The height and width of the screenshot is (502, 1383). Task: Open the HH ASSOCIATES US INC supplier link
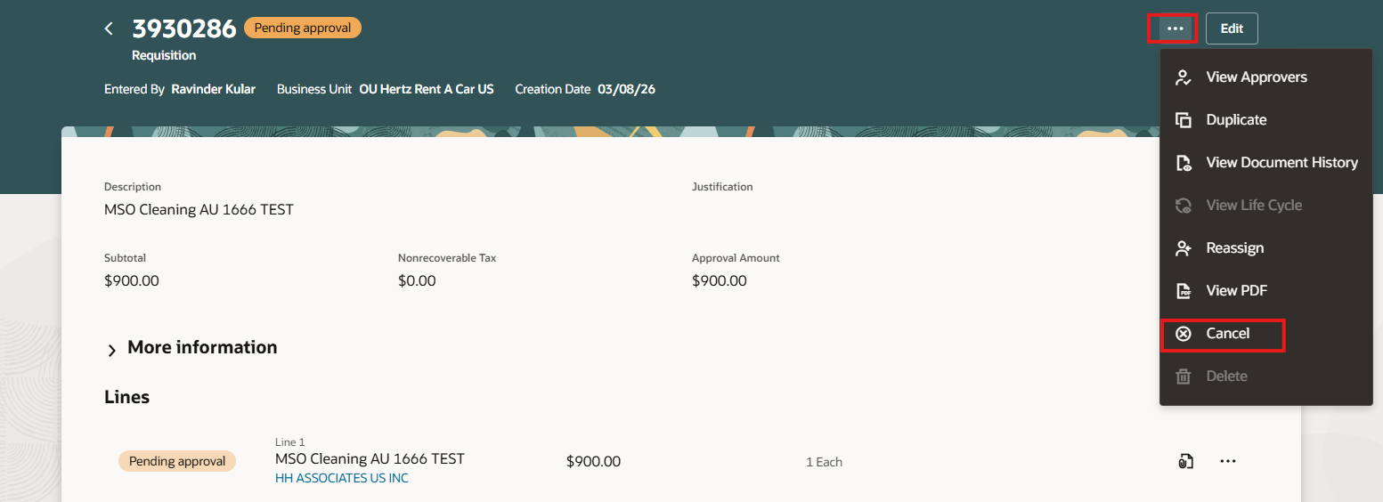point(342,479)
